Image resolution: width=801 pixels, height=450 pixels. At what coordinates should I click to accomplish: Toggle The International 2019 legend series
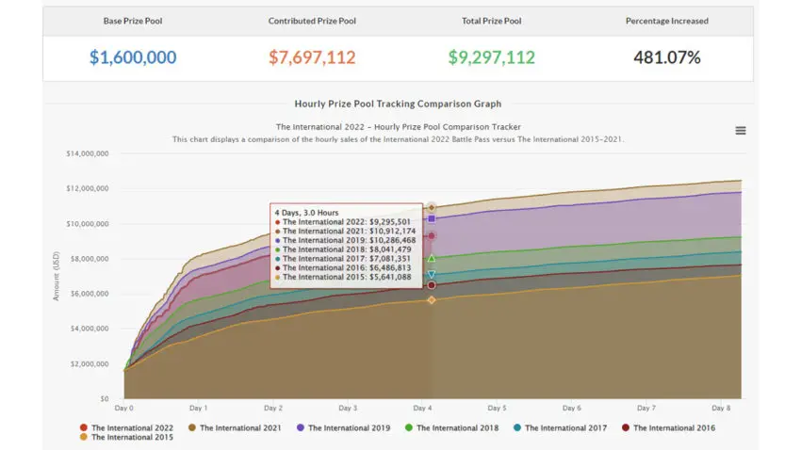[x=343, y=427]
